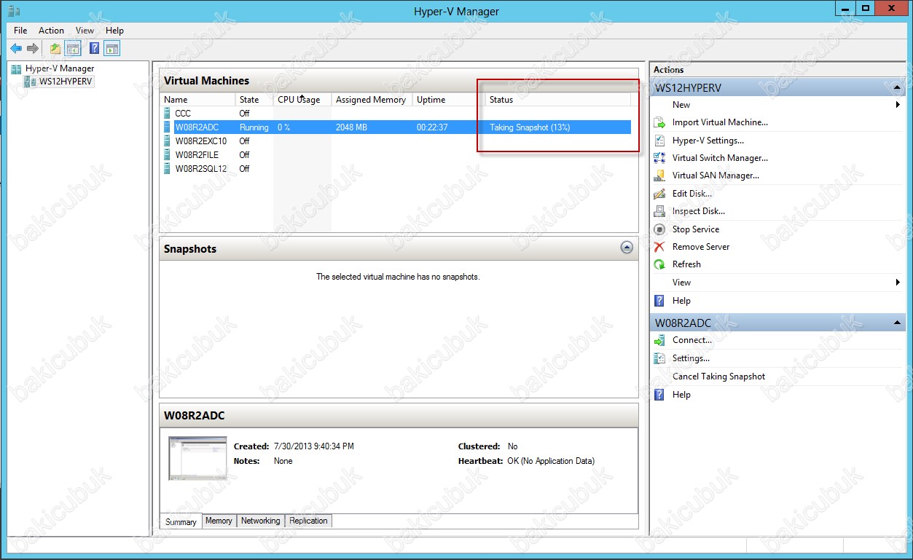The image size is (913, 560).
Task: Sort by the Status column header
Action: (x=558, y=100)
